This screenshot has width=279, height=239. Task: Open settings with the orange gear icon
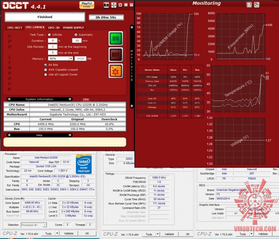coord(115,71)
